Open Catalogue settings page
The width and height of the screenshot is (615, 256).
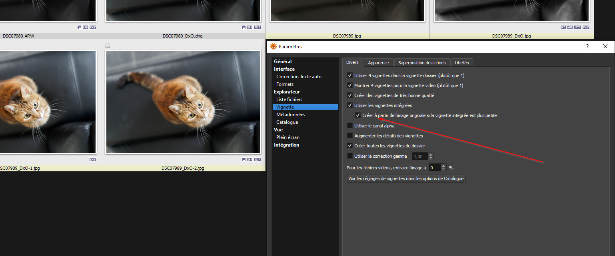pos(287,122)
